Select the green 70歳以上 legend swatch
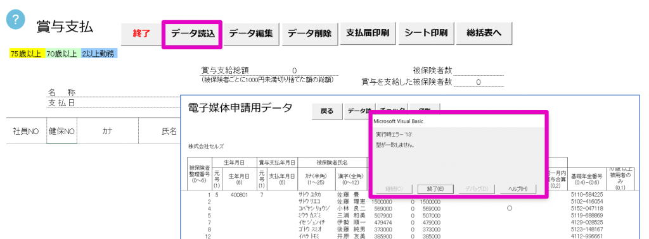Screen dimensions: 649x239 click(61, 53)
